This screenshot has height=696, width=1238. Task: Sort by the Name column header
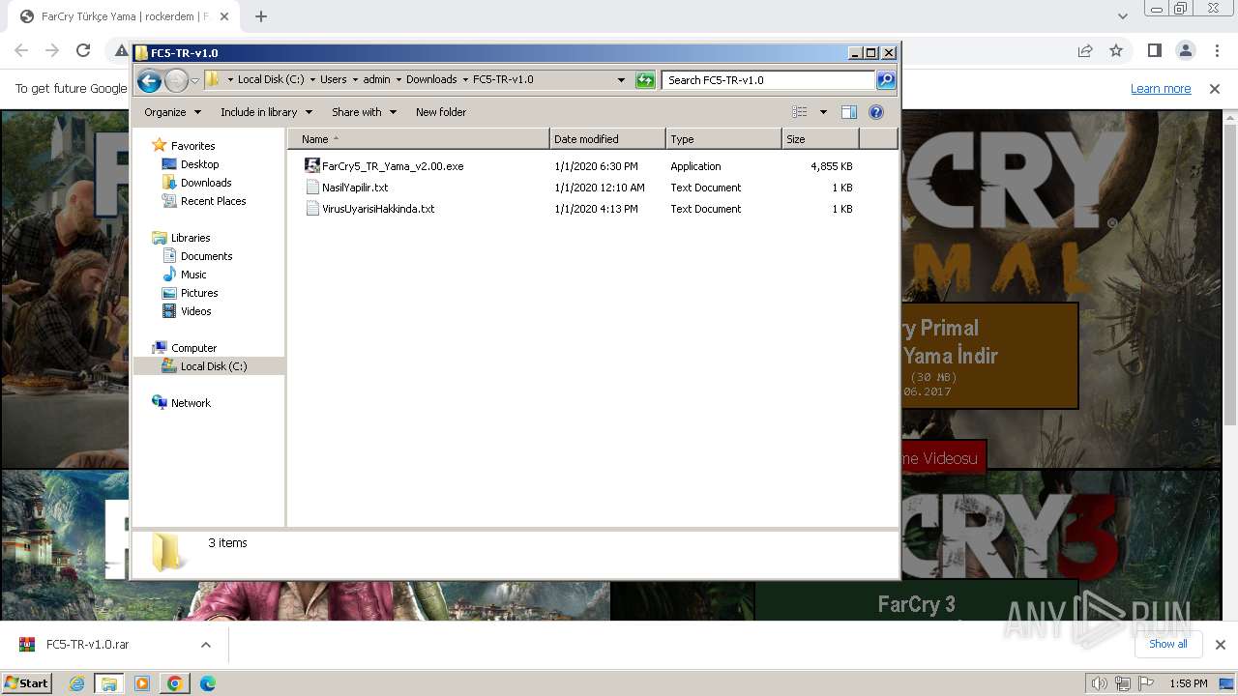pos(418,139)
